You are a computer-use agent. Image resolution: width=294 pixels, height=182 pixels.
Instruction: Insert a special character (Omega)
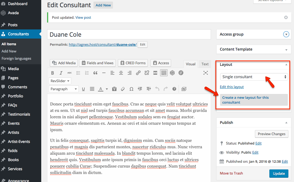(131, 89)
